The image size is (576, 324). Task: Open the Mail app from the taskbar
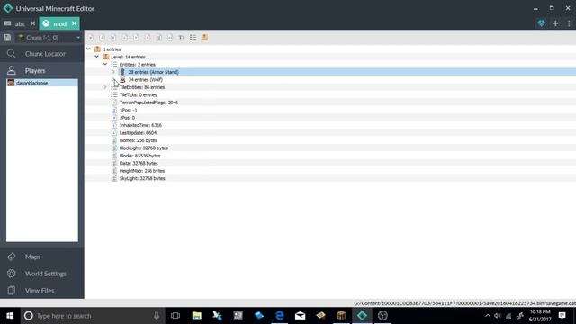[x=300, y=316]
